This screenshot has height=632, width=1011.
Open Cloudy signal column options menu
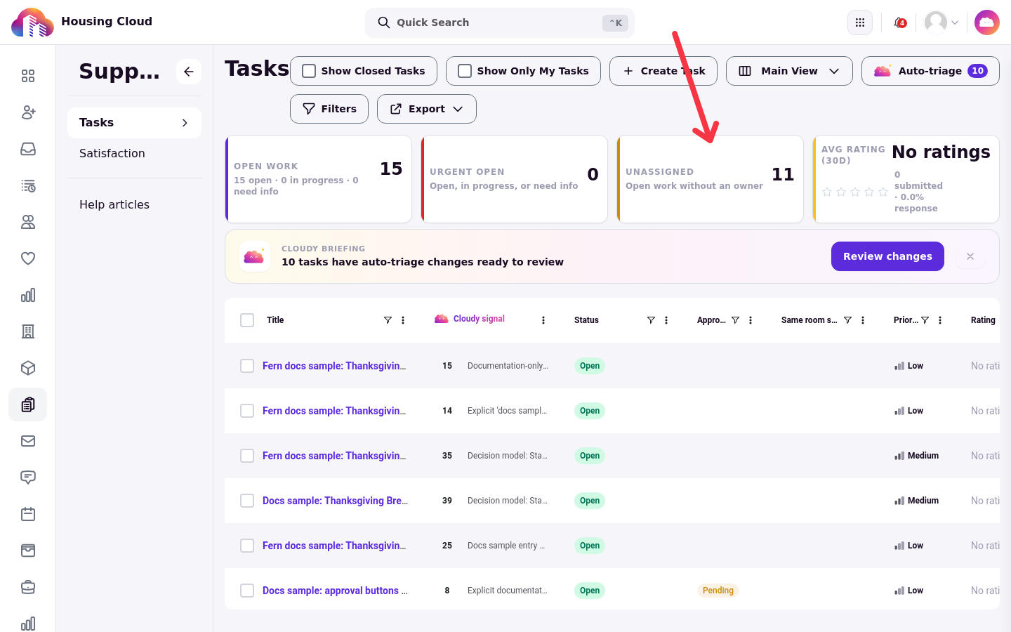(x=543, y=320)
